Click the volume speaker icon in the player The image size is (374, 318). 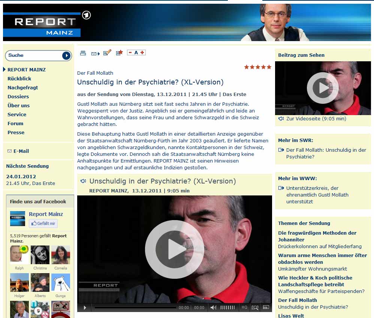tap(213, 308)
